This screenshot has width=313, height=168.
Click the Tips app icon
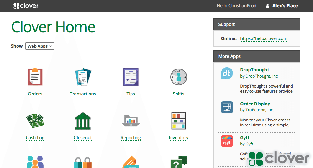click(x=131, y=77)
